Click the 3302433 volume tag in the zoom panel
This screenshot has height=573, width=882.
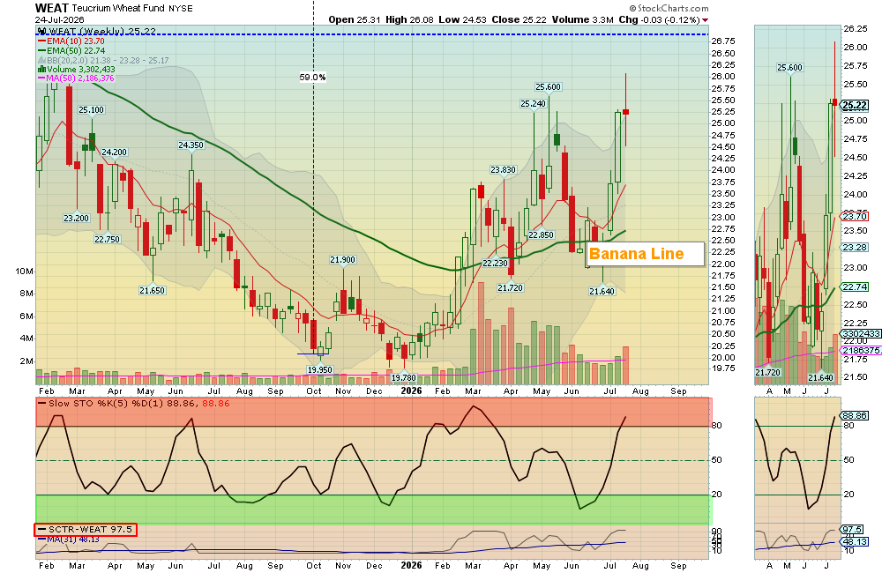pyautogui.click(x=861, y=333)
